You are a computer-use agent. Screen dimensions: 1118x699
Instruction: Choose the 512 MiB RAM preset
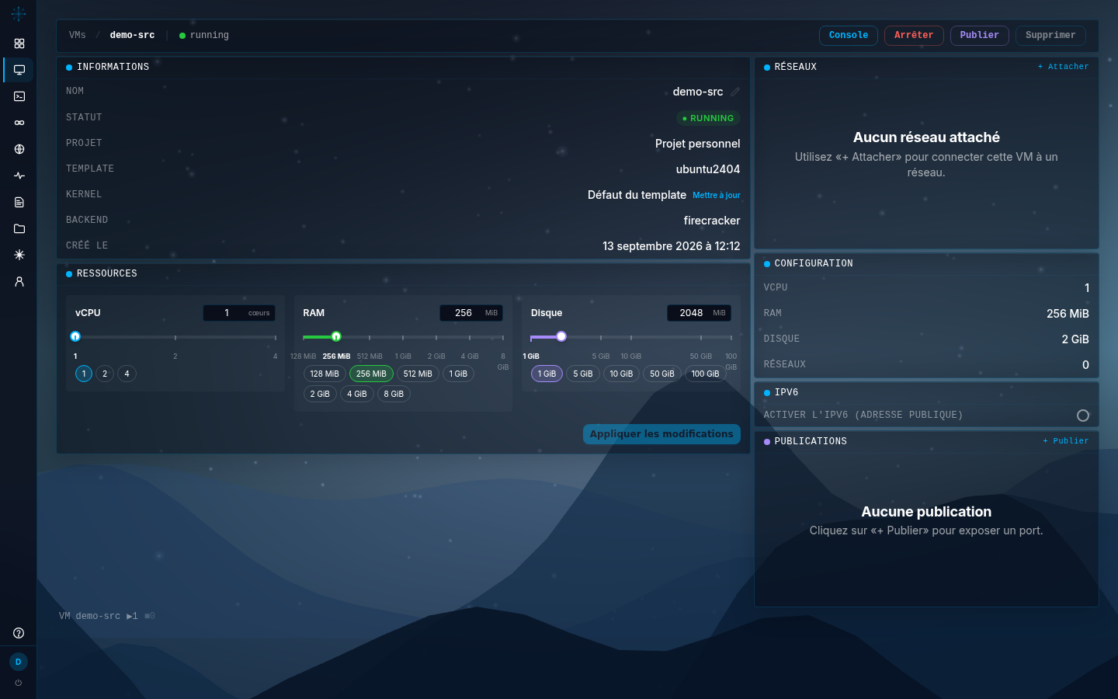[418, 374]
